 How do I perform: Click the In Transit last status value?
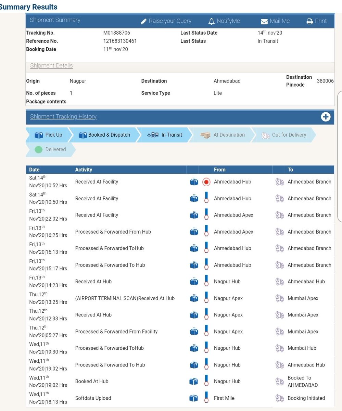[x=268, y=41]
